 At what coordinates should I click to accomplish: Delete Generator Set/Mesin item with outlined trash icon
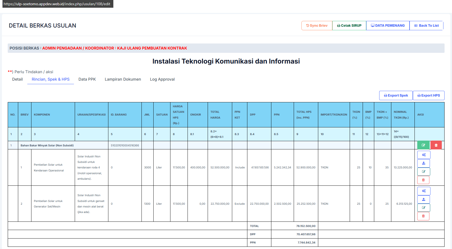point(423,216)
